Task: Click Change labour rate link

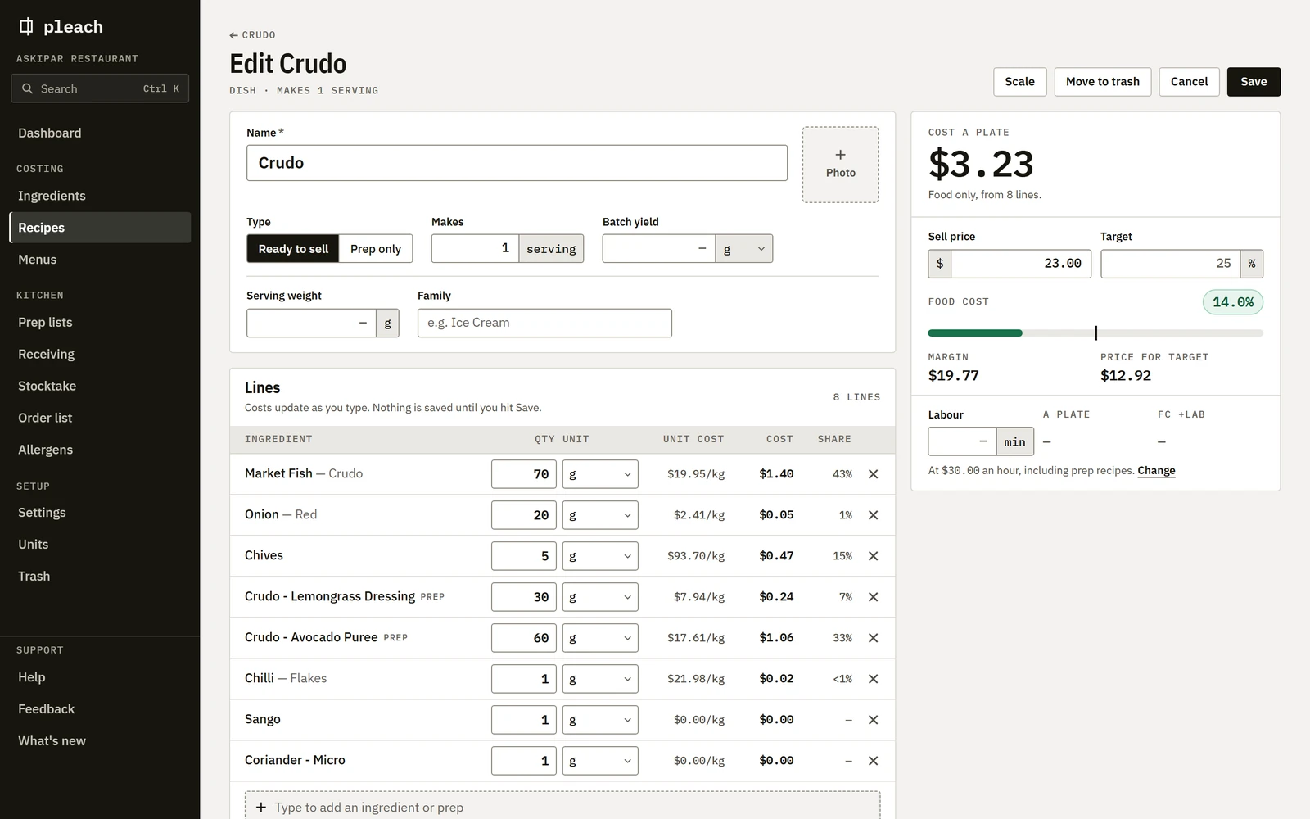Action: 1156,471
